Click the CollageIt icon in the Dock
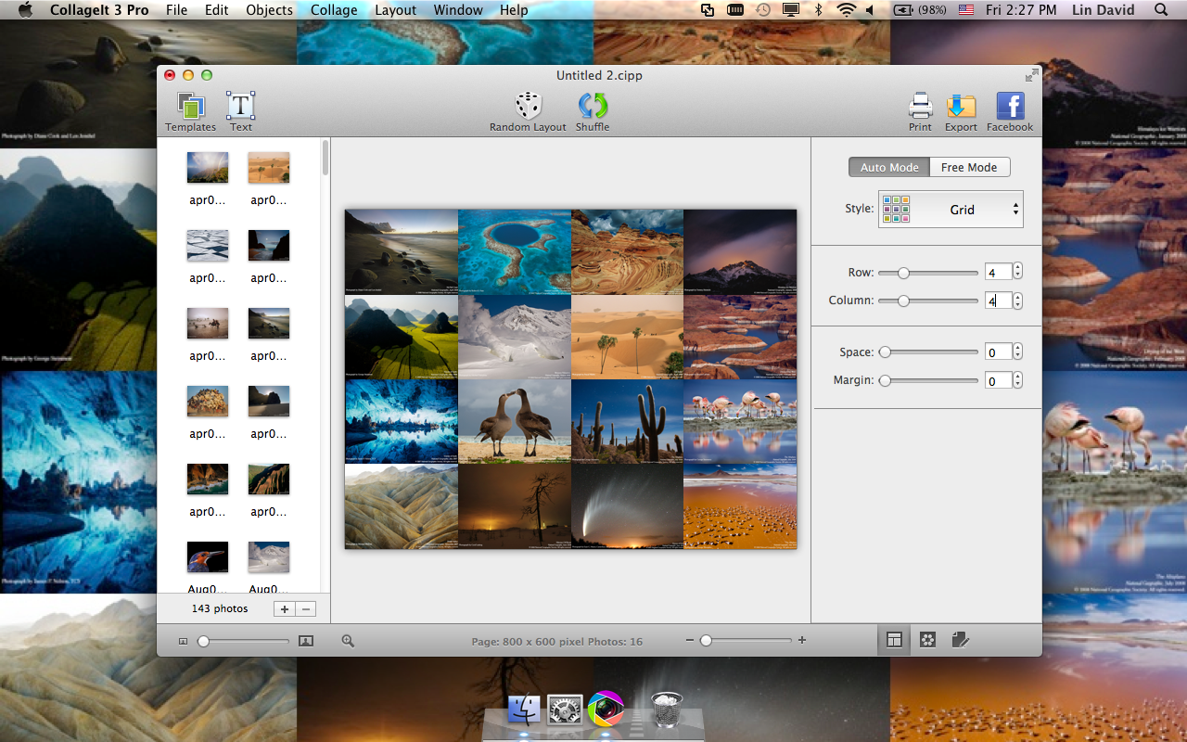 [606, 710]
